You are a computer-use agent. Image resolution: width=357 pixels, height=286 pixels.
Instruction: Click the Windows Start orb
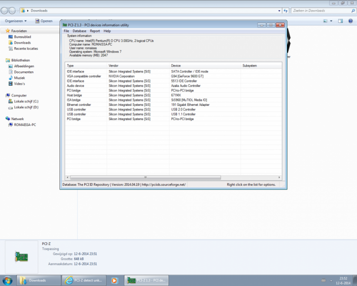point(8,280)
